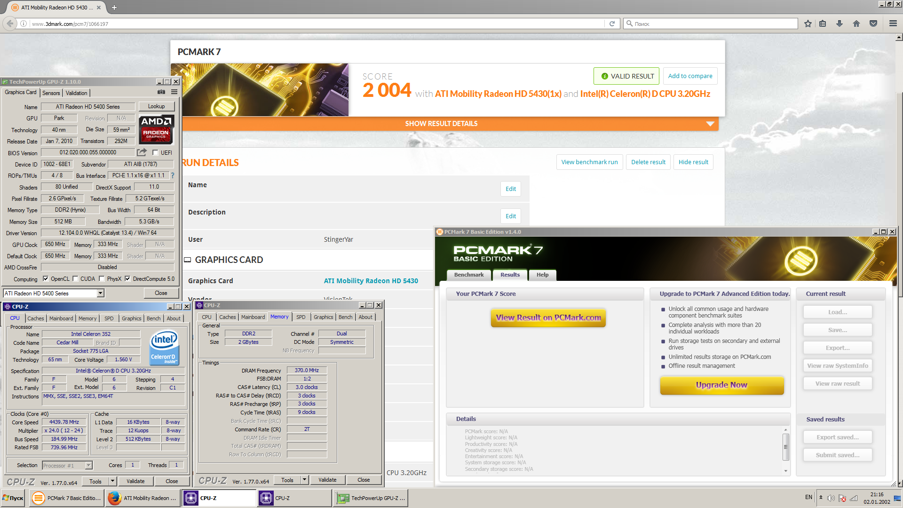
Task: Click the site info icon in address bar
Action: coord(24,24)
